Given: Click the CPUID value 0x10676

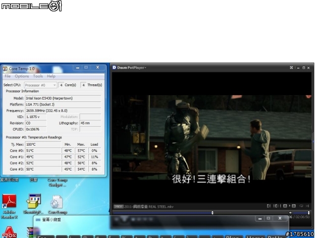Looking at the screenshot, I should pos(36,129).
